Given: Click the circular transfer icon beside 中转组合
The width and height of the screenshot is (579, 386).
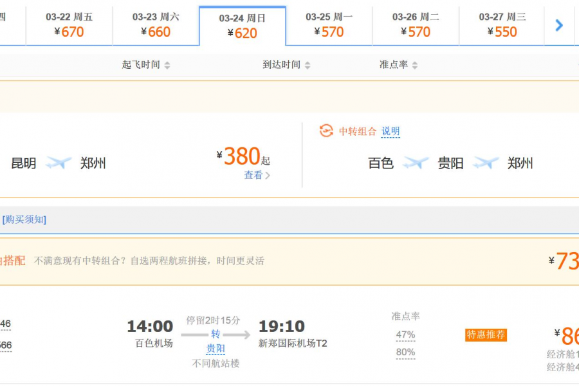Looking at the screenshot, I should coord(327,131).
